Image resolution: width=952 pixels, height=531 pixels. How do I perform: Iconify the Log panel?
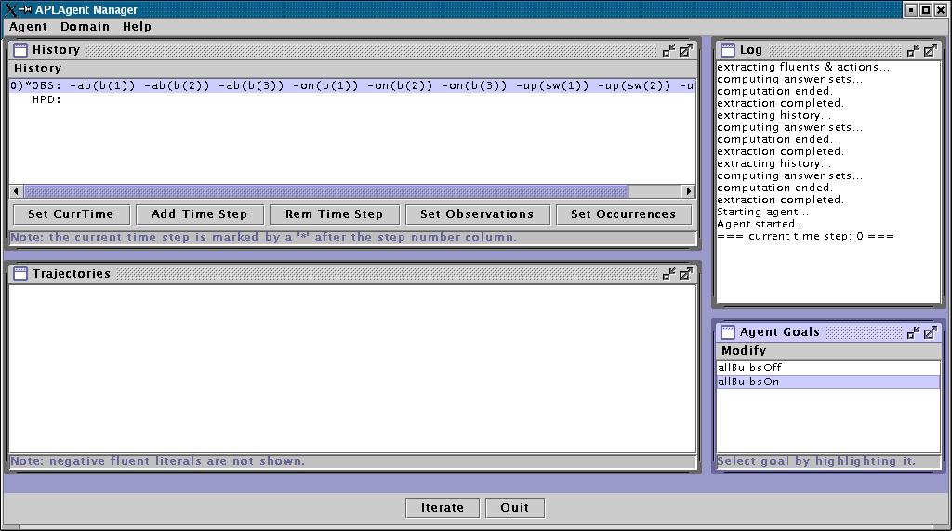[914, 50]
